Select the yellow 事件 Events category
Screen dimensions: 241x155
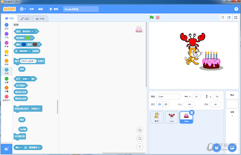pos(6,53)
